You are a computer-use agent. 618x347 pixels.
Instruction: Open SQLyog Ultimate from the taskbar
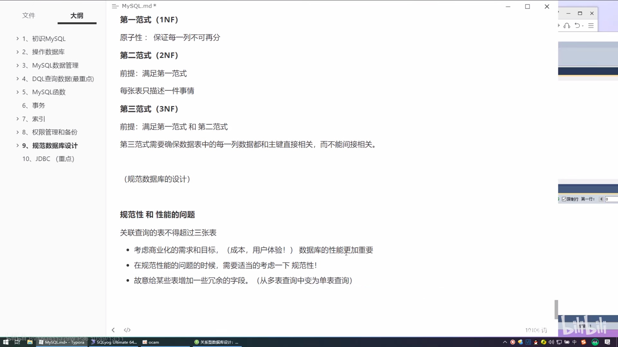click(114, 342)
